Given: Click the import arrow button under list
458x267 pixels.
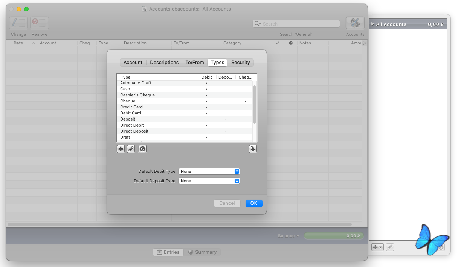Looking at the screenshot, I should click(253, 149).
